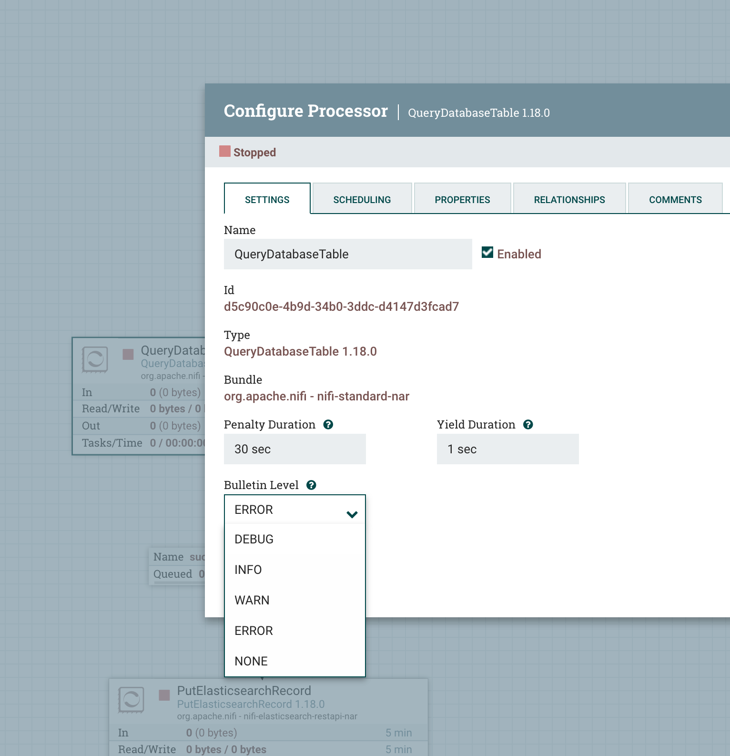Screen dimensions: 730x756
Task: Click the Penalty Duration field showing 30 sec
Action: (295, 449)
